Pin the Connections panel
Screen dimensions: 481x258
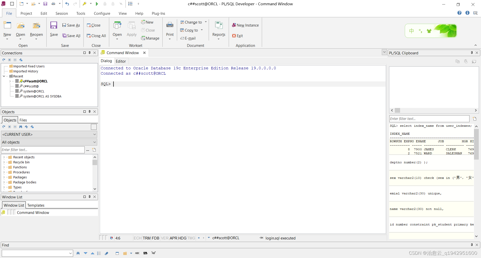click(89, 53)
